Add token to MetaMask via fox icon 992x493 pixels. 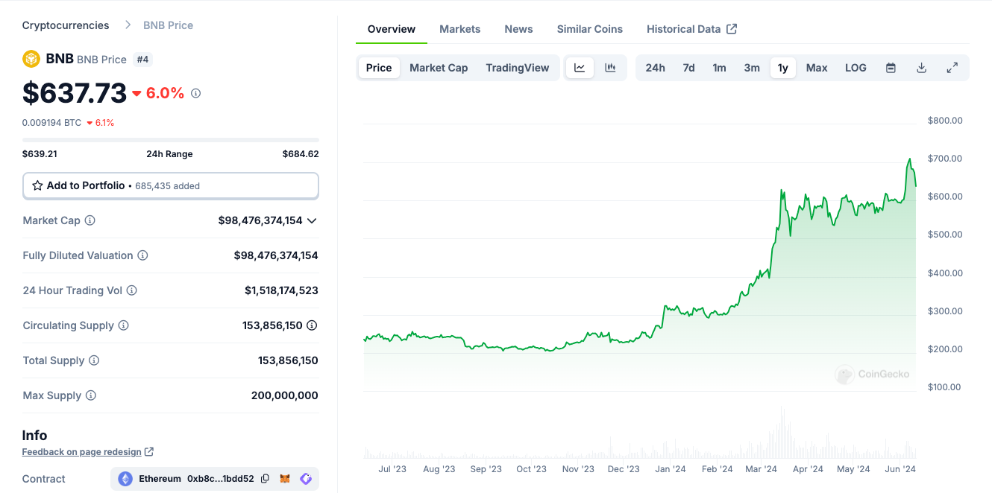tap(285, 479)
